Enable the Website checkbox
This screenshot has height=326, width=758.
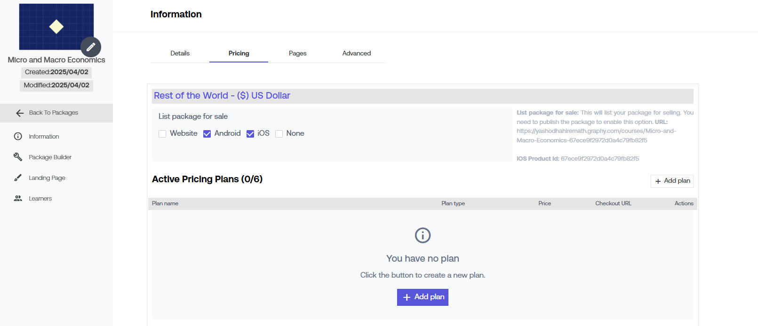pos(162,134)
